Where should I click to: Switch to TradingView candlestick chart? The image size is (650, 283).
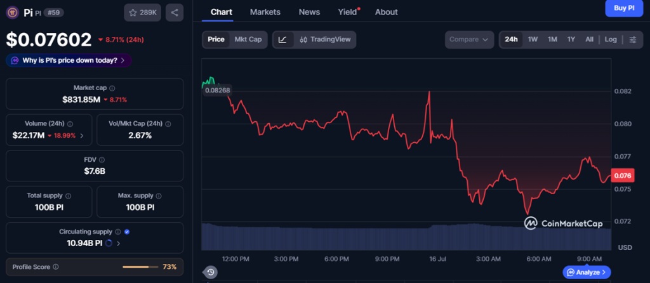pyautogui.click(x=324, y=40)
